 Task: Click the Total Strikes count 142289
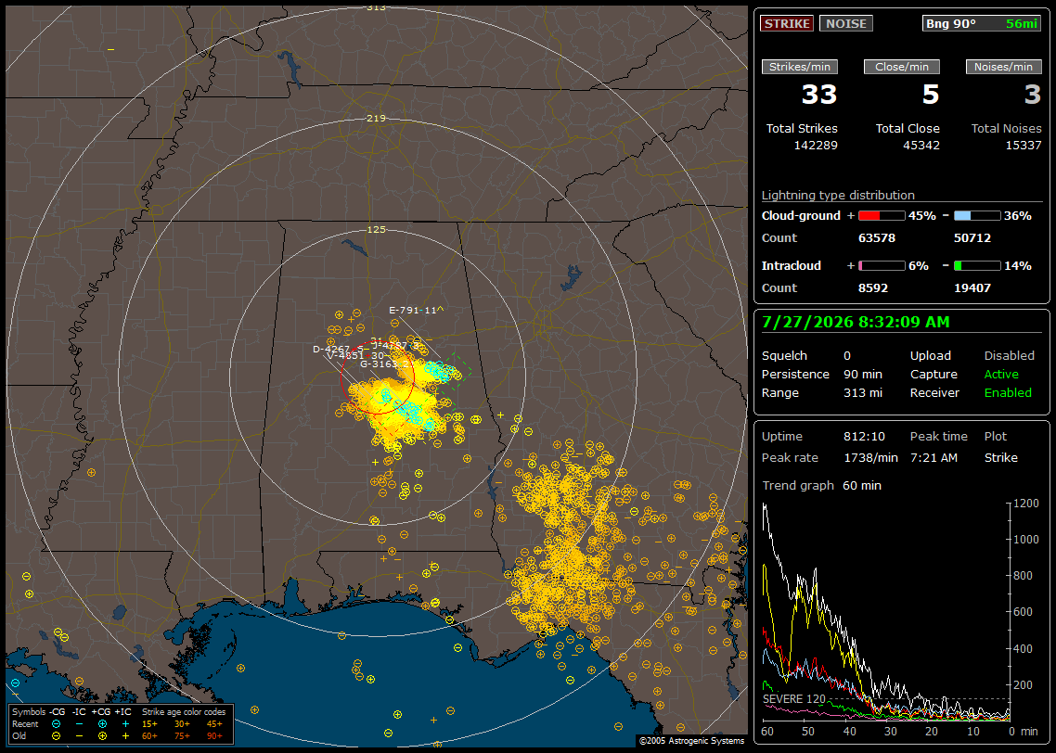click(x=816, y=145)
